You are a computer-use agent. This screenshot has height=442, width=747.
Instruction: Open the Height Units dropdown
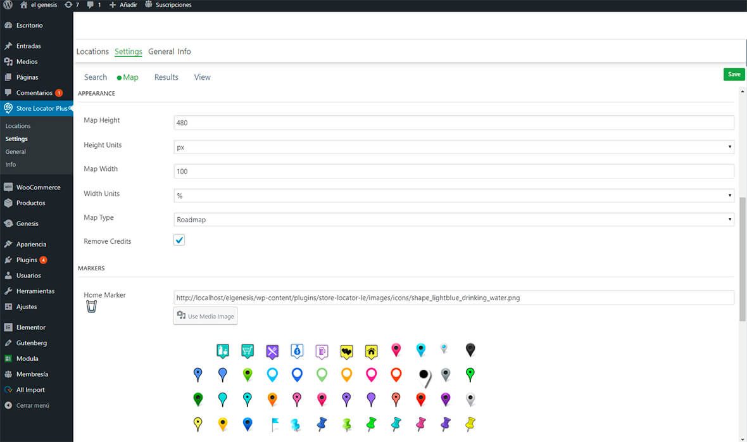coord(453,147)
